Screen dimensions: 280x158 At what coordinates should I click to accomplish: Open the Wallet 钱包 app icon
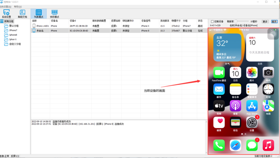pos(236,122)
